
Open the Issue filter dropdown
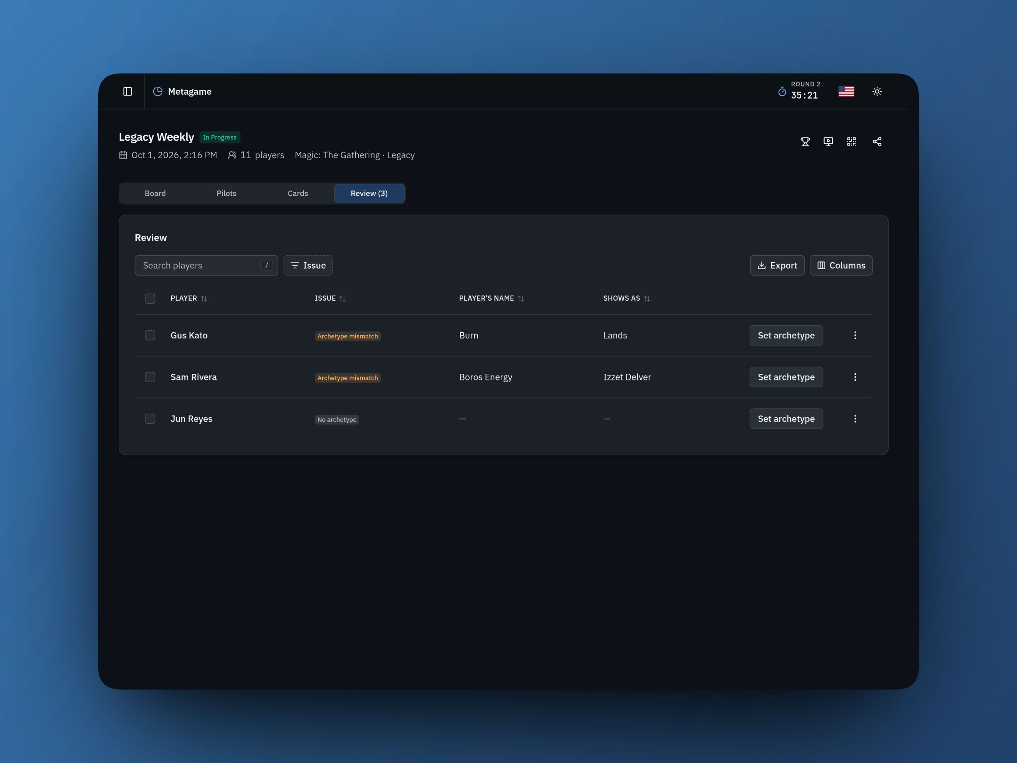pos(308,265)
